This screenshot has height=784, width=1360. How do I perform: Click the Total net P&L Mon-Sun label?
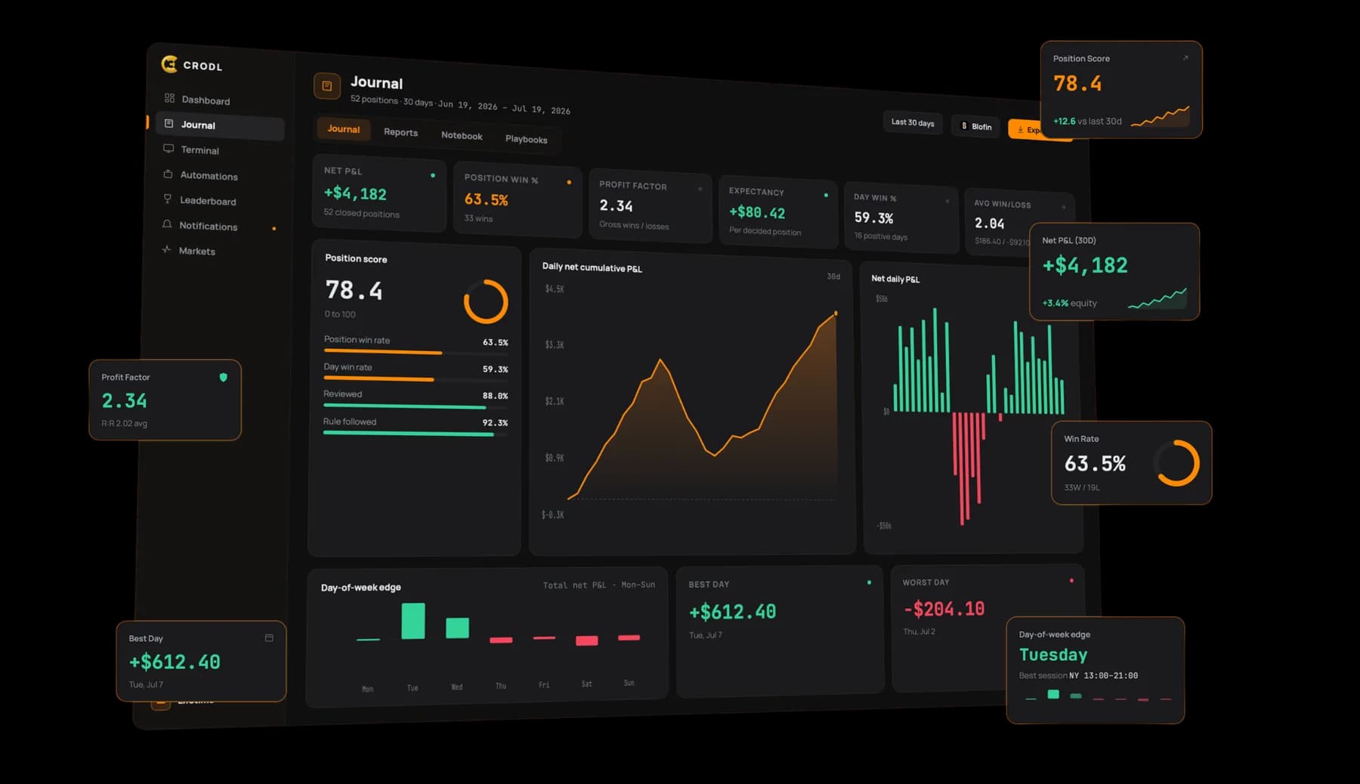pos(598,585)
